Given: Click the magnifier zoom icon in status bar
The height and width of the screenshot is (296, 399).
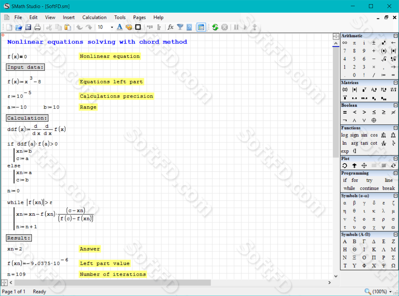Looking at the screenshot, I should (x=368, y=291).
